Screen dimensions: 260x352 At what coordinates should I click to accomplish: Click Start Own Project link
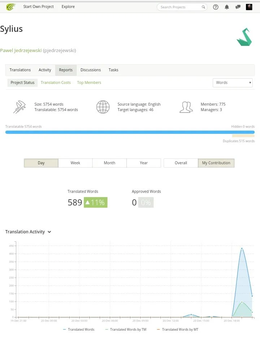39,7
